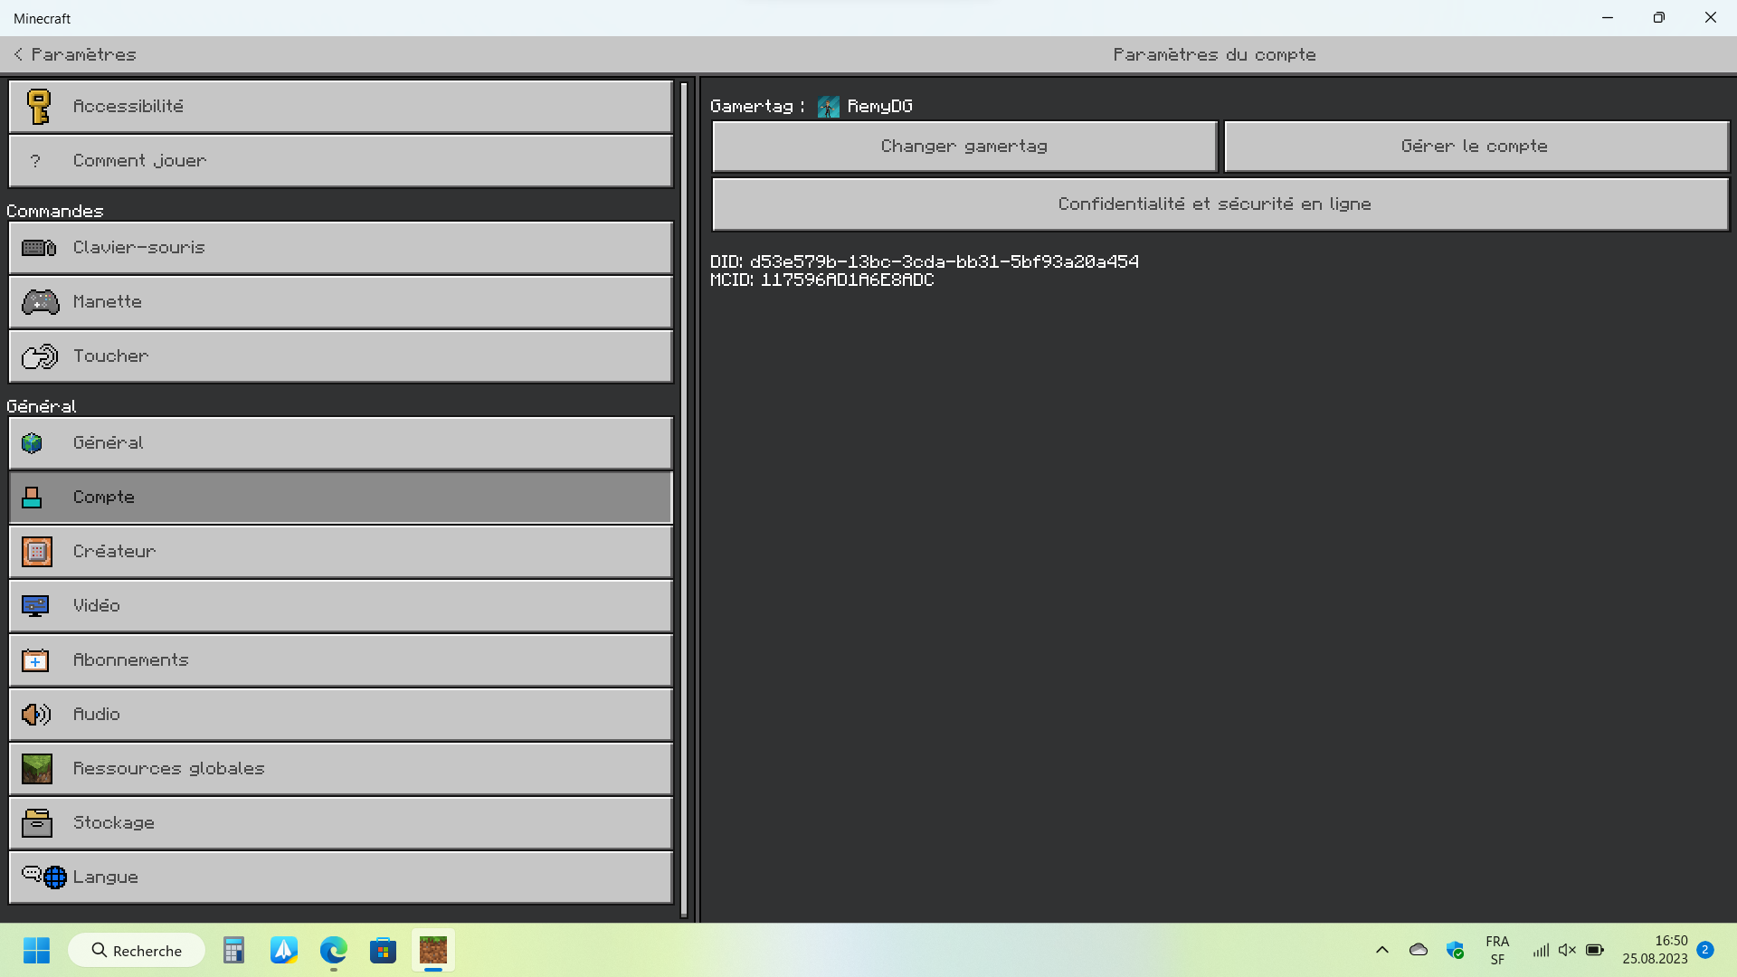Click the settings list vertical scrollbar

click(684, 498)
